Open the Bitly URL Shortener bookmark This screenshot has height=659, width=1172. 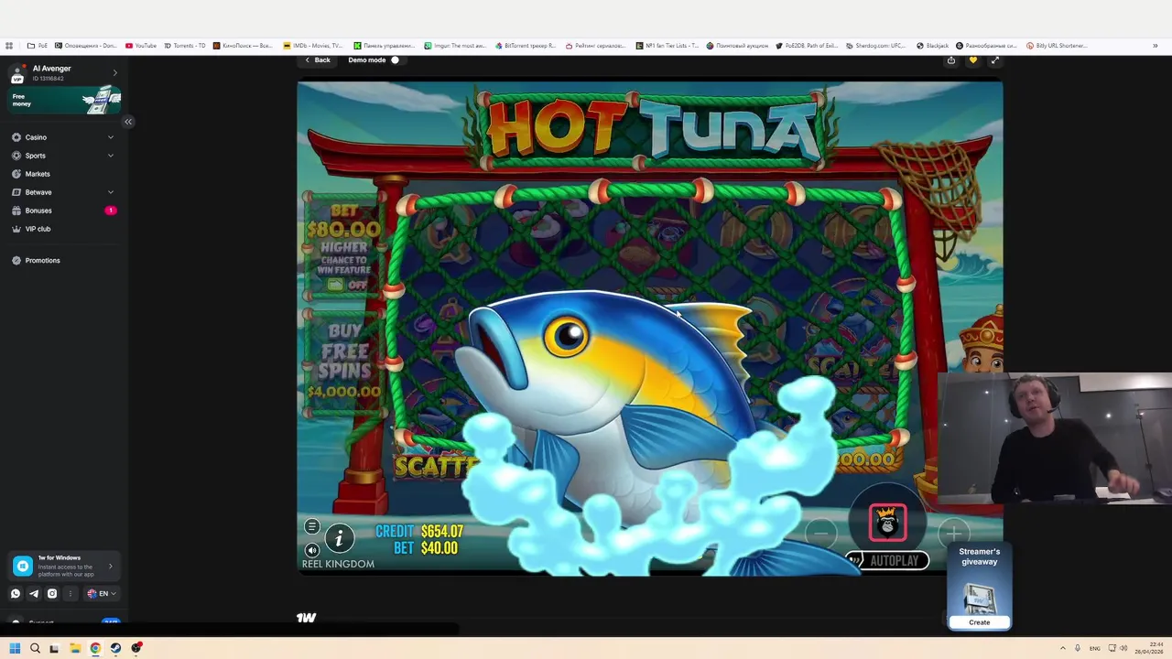1057,46
